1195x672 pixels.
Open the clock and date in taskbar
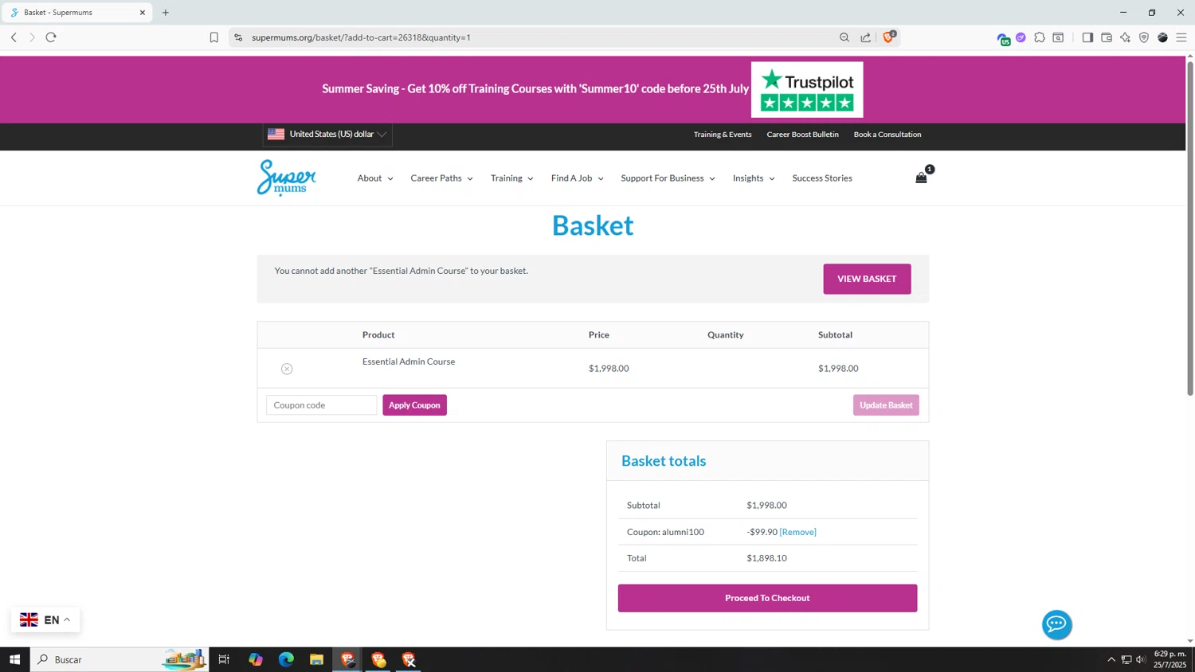1170,659
